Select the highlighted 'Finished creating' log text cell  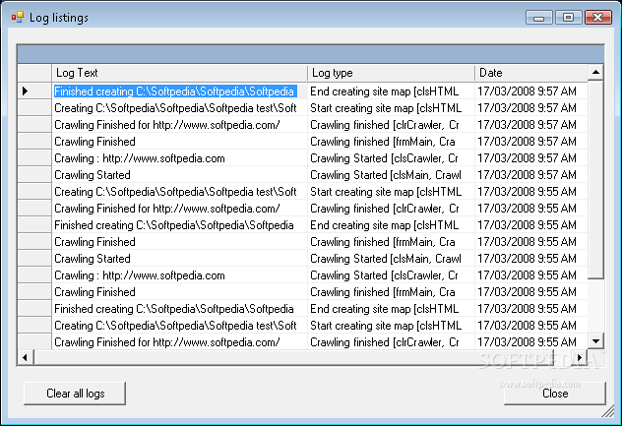coord(179,91)
